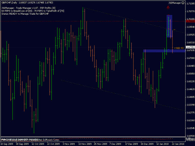
Task: Click the 1.62775 price scale value
Action: [x=191, y=113]
